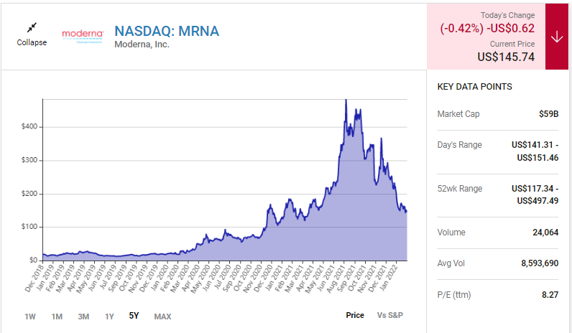Click the Current Price label

coord(512,44)
